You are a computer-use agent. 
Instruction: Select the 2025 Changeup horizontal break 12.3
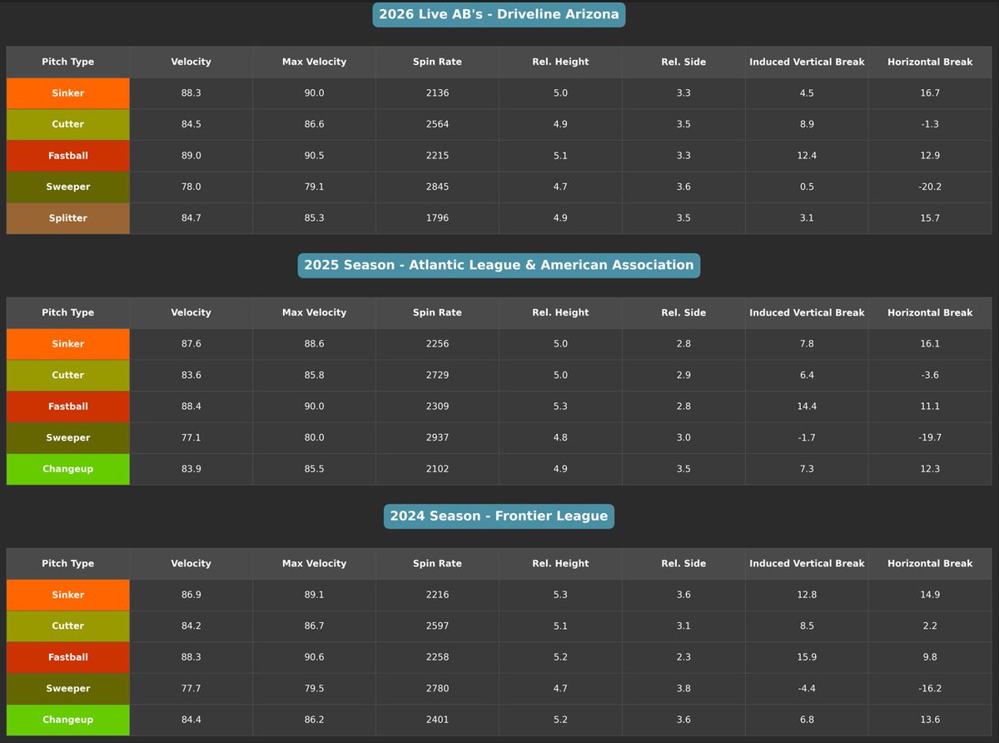(930, 469)
